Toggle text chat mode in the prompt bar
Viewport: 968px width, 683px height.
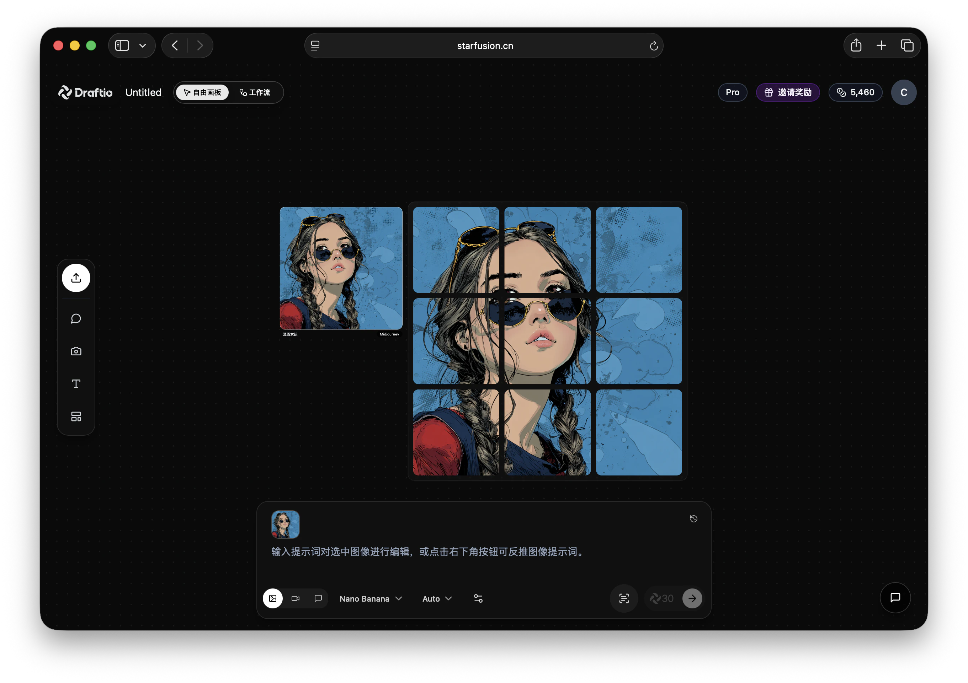tap(318, 598)
